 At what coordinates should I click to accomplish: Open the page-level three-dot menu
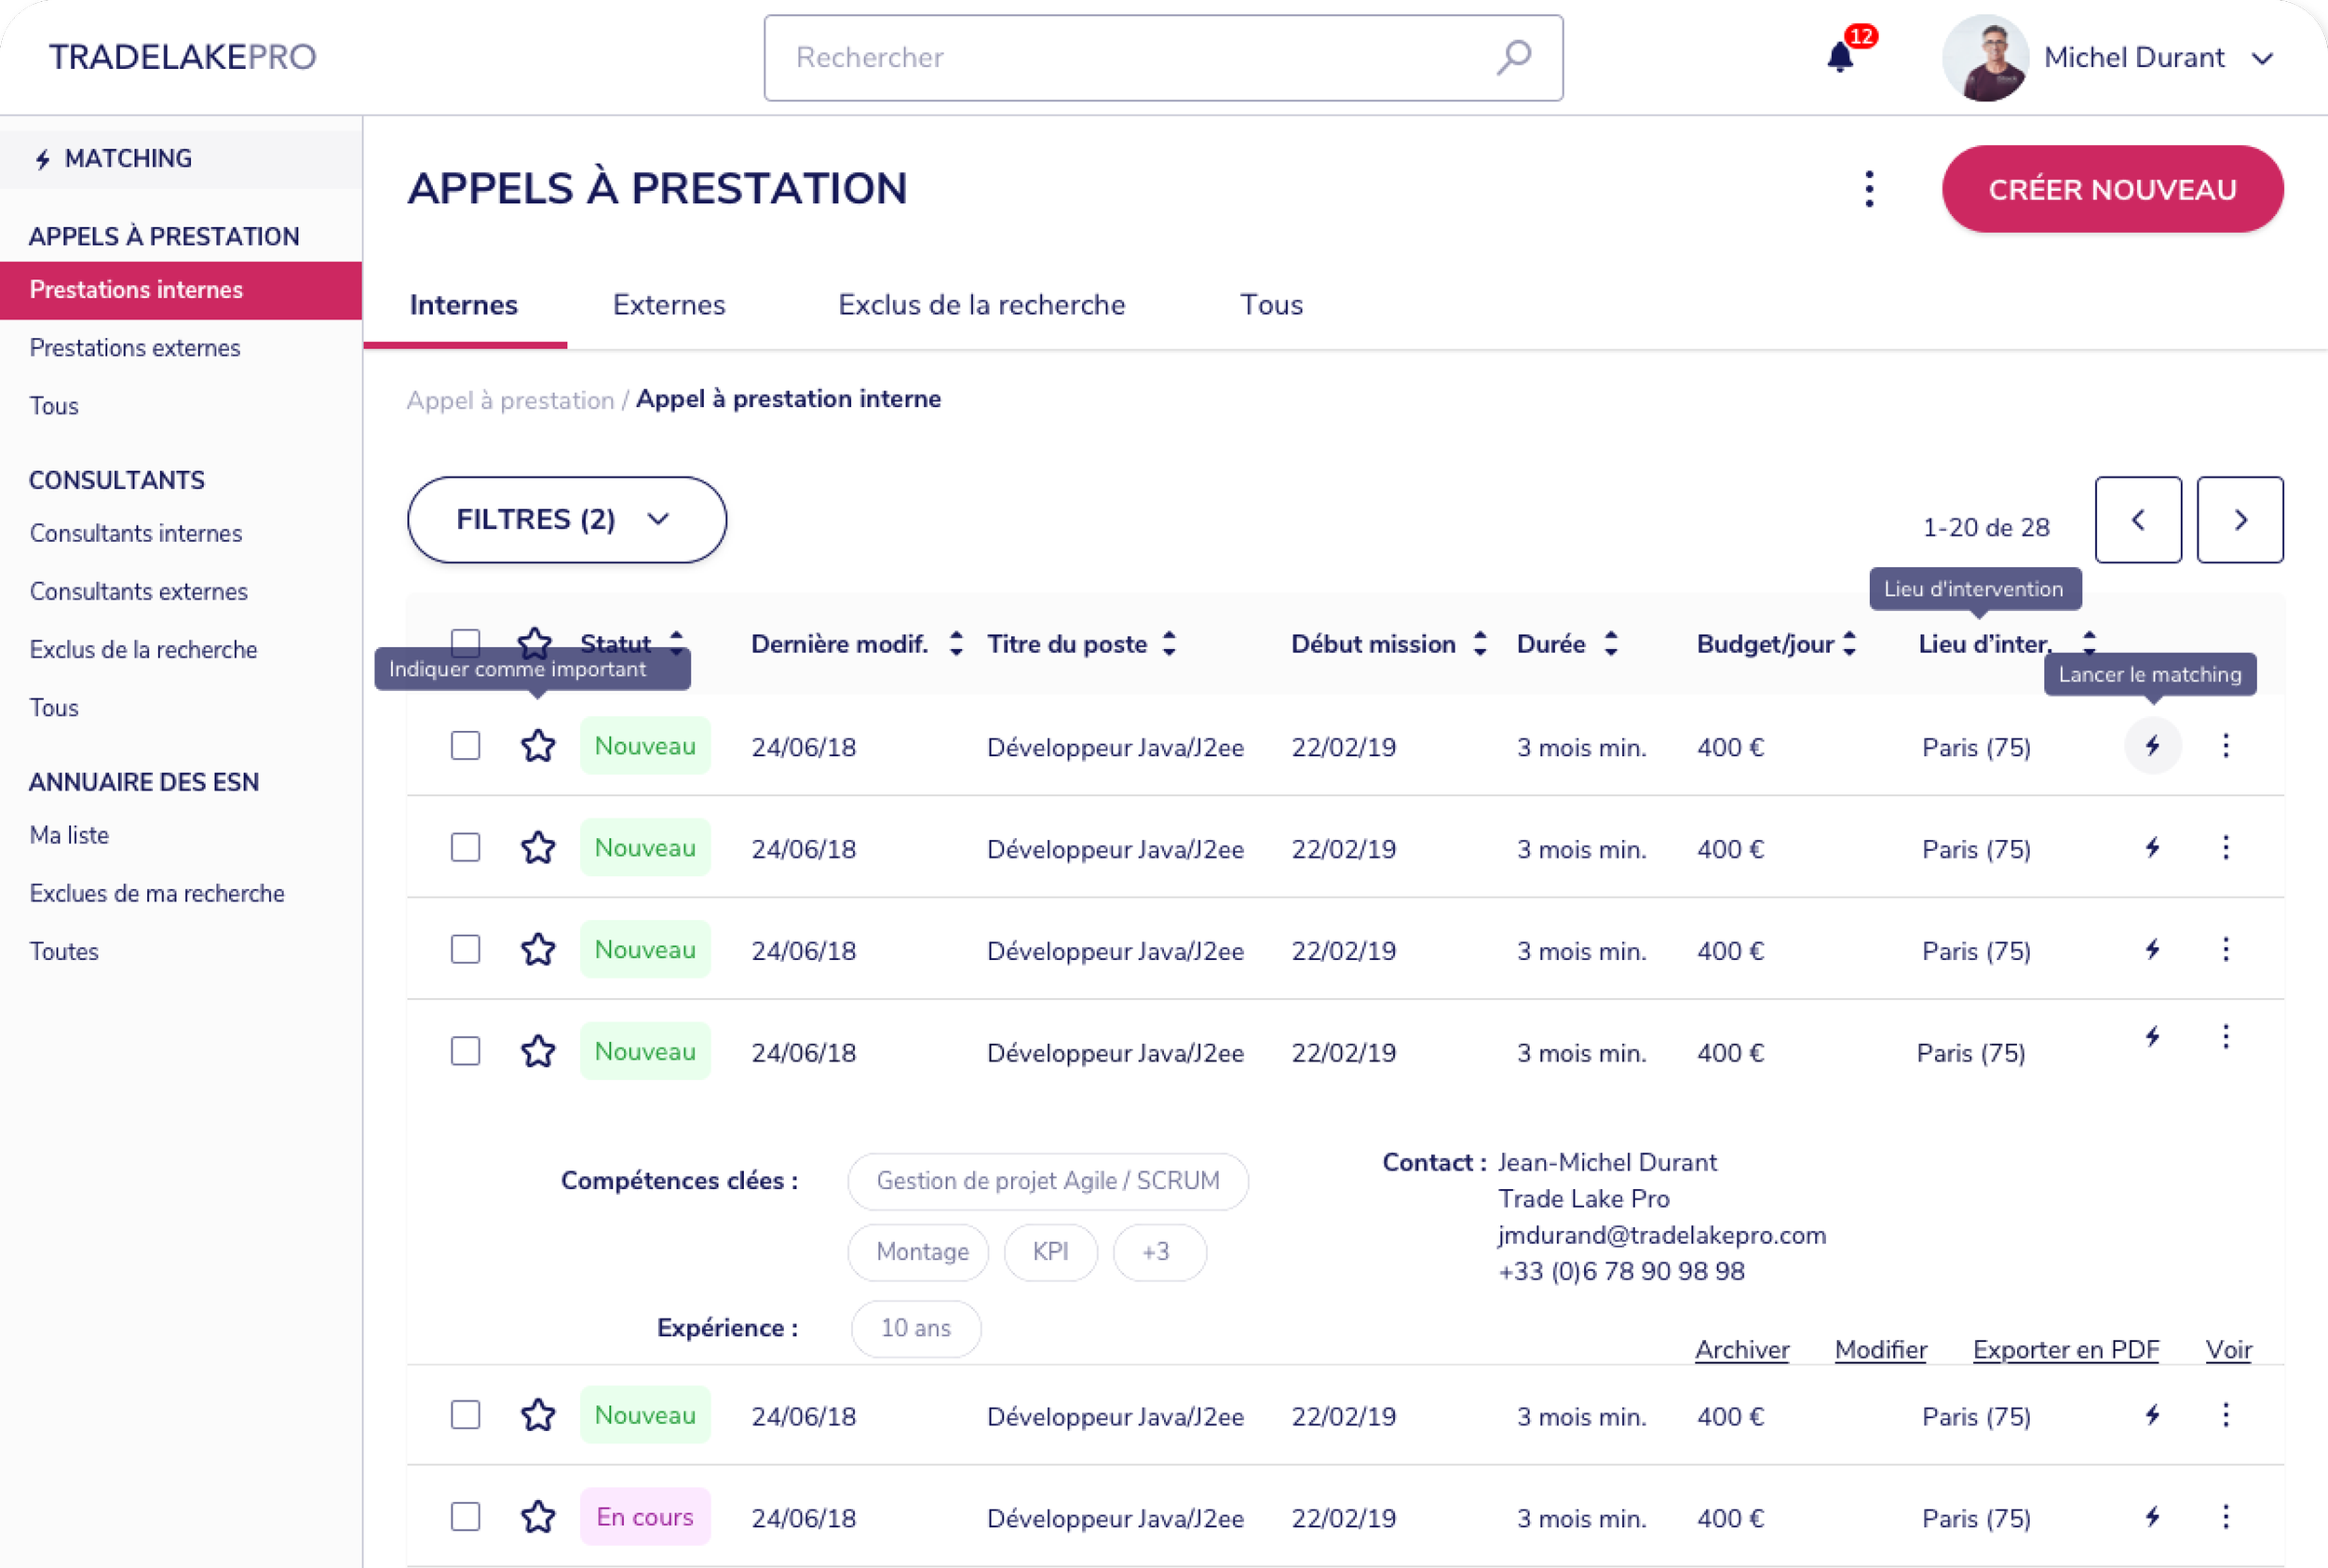click(1869, 189)
